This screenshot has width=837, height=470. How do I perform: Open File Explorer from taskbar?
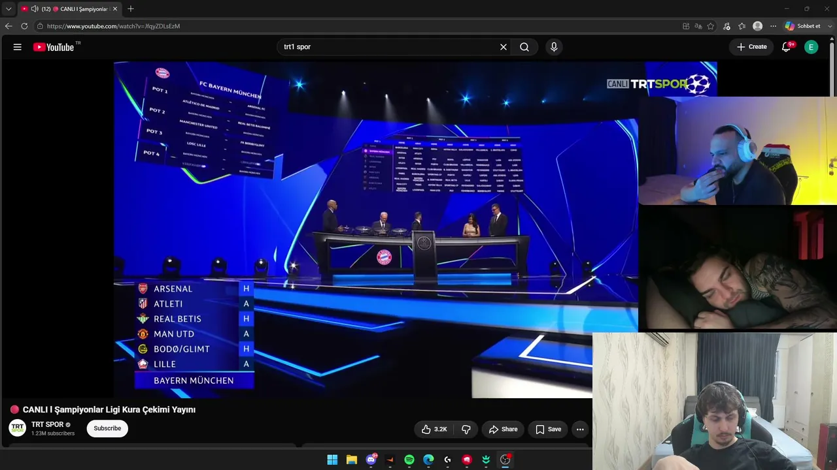(x=351, y=460)
